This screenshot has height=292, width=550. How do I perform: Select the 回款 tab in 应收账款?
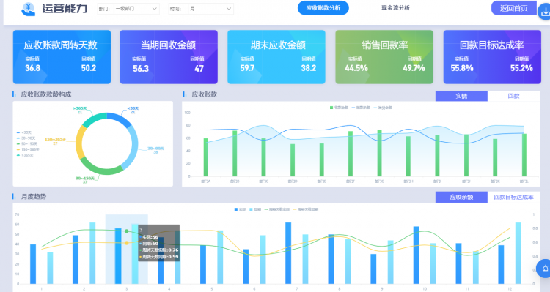(513, 96)
